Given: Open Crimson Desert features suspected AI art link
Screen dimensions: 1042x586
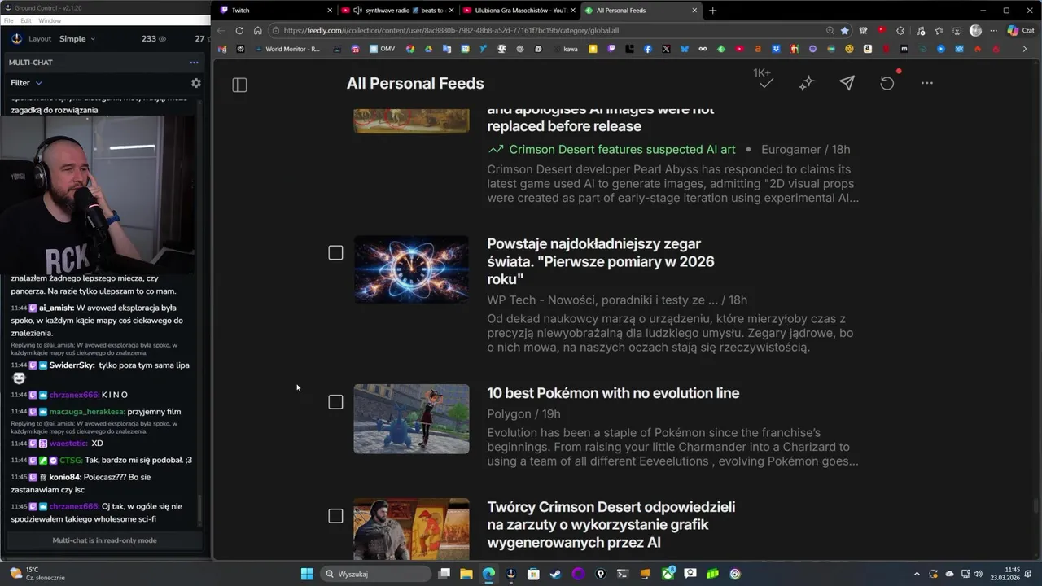Looking at the screenshot, I should pyautogui.click(x=622, y=150).
